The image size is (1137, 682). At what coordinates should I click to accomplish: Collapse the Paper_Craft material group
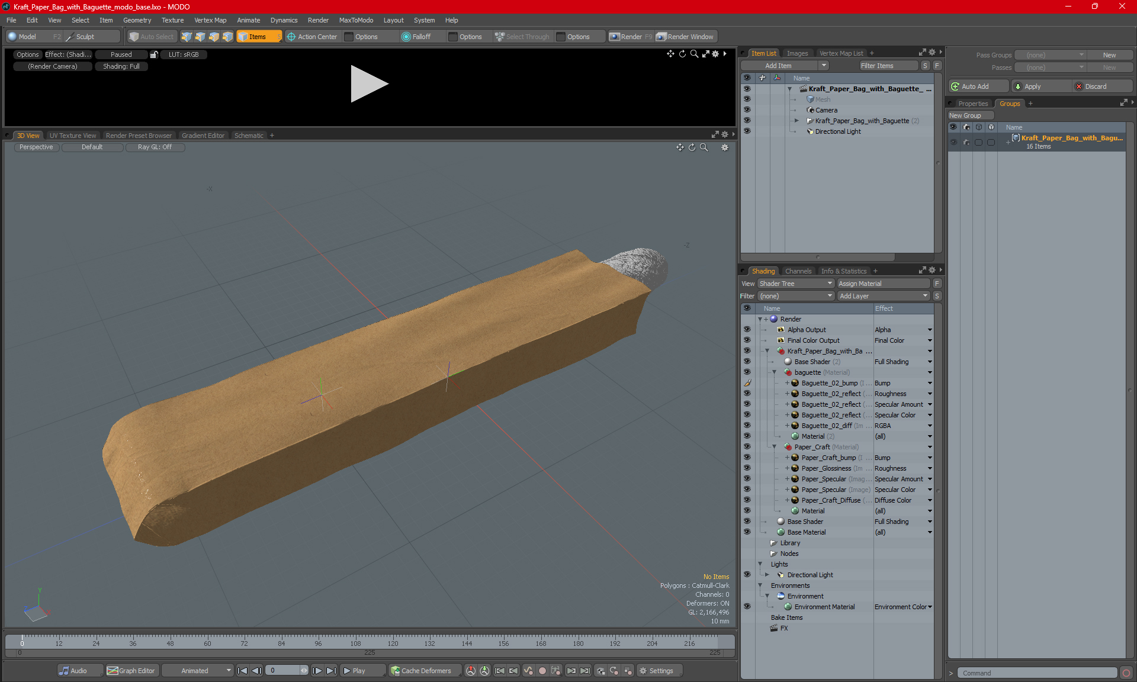(x=774, y=447)
